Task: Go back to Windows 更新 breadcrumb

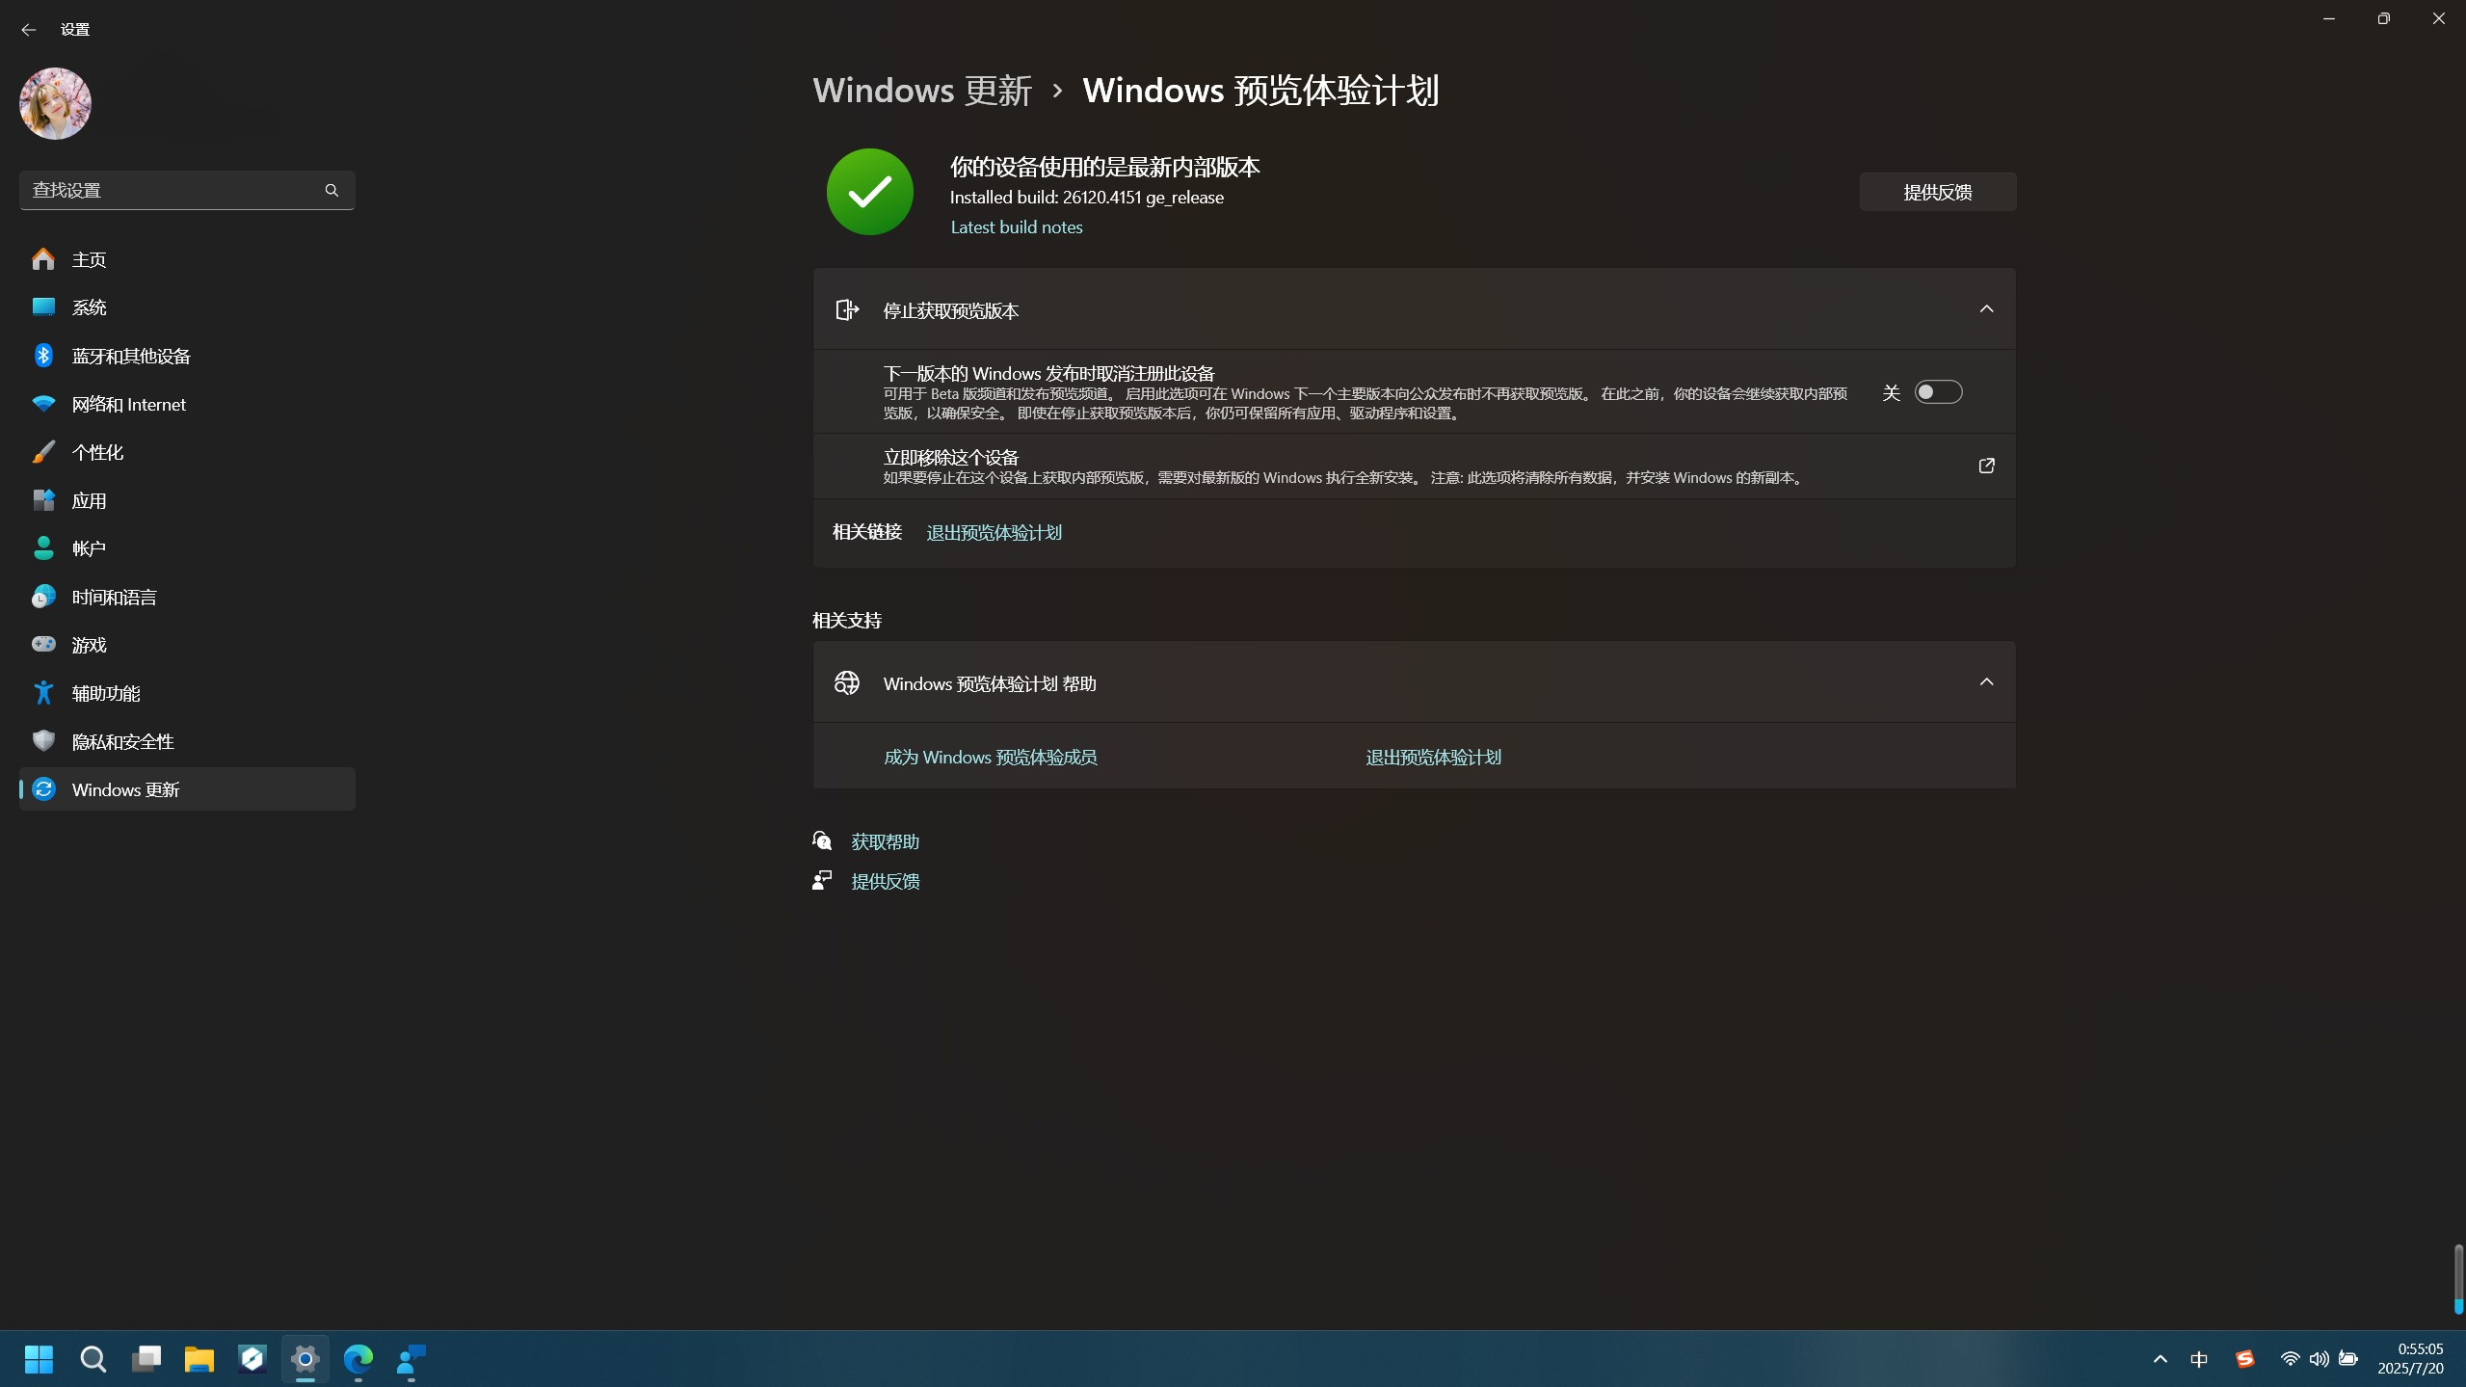Action: (922, 91)
